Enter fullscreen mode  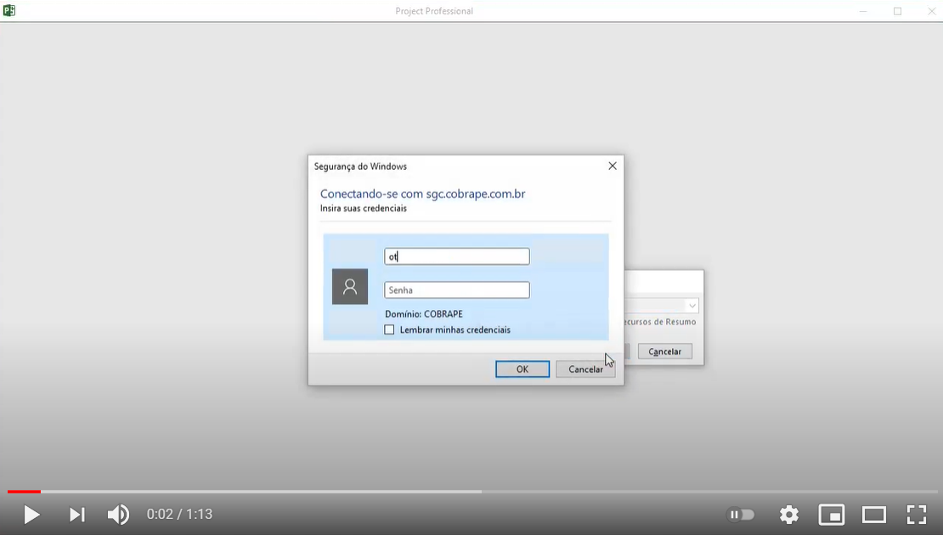point(916,515)
